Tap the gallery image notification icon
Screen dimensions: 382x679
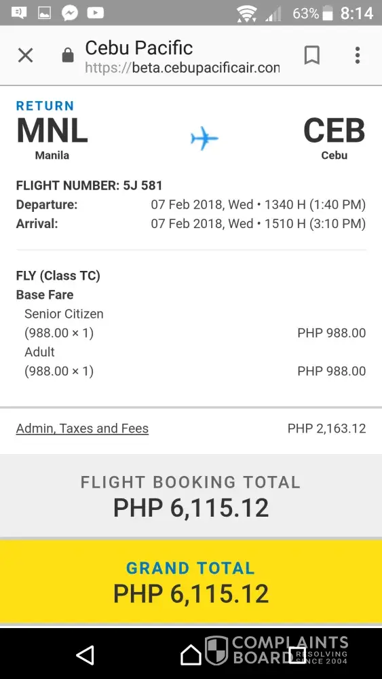(x=45, y=14)
